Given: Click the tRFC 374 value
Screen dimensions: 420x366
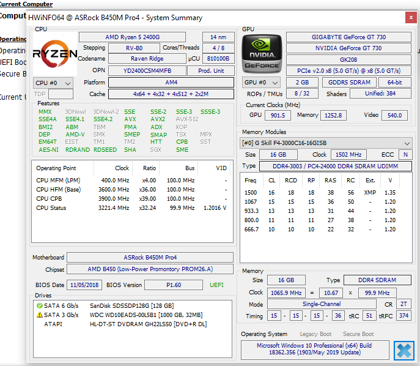Looking at the screenshot, I should pyautogui.click(x=403, y=316).
